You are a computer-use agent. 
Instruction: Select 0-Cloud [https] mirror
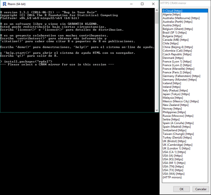tap(172, 11)
